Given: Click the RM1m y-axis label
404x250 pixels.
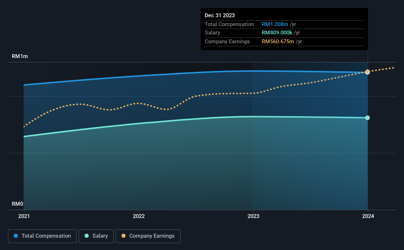Looking at the screenshot, I should tap(20, 56).
